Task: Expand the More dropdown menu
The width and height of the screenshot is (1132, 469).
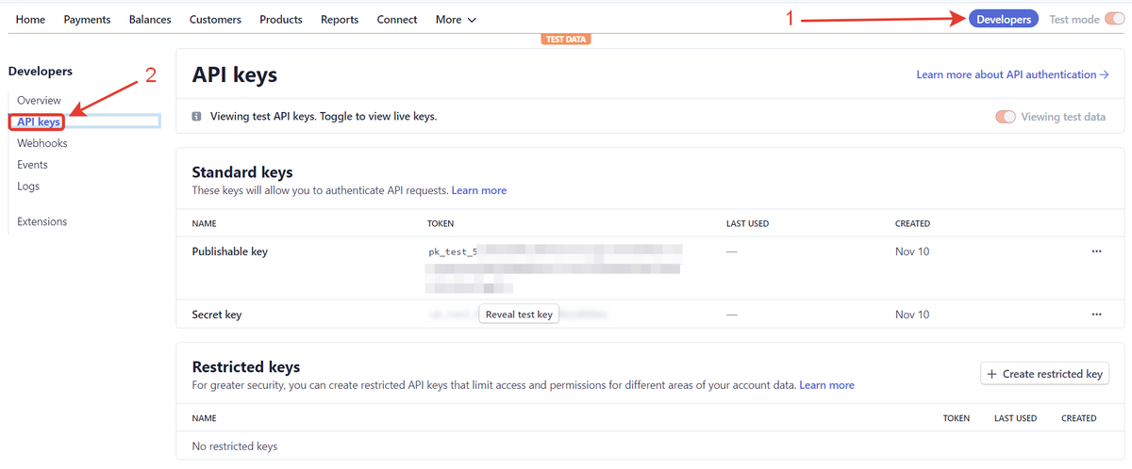Action: pyautogui.click(x=456, y=19)
